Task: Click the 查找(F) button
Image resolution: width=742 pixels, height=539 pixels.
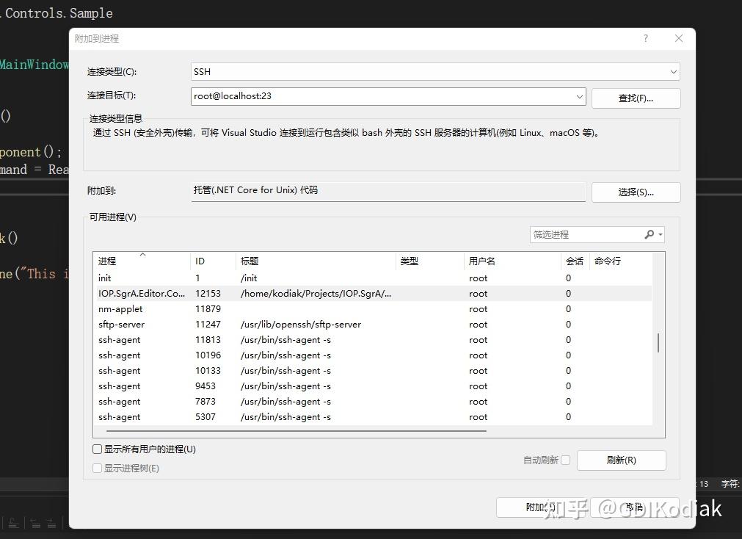Action: click(636, 98)
